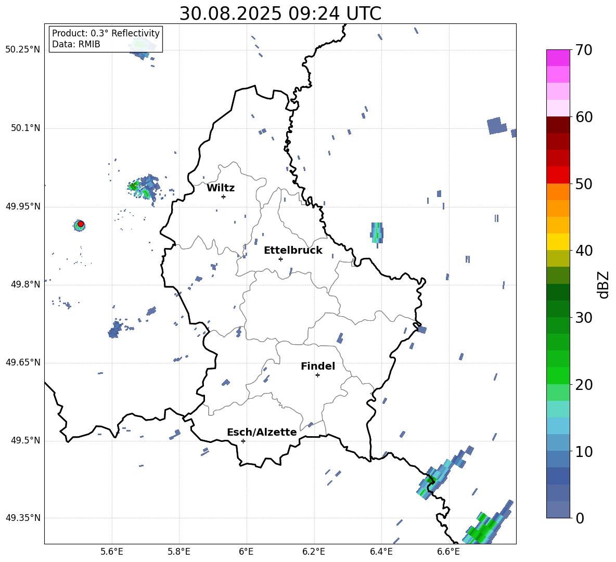
Task: Click the colorbar 0 tick label
Action: (580, 518)
